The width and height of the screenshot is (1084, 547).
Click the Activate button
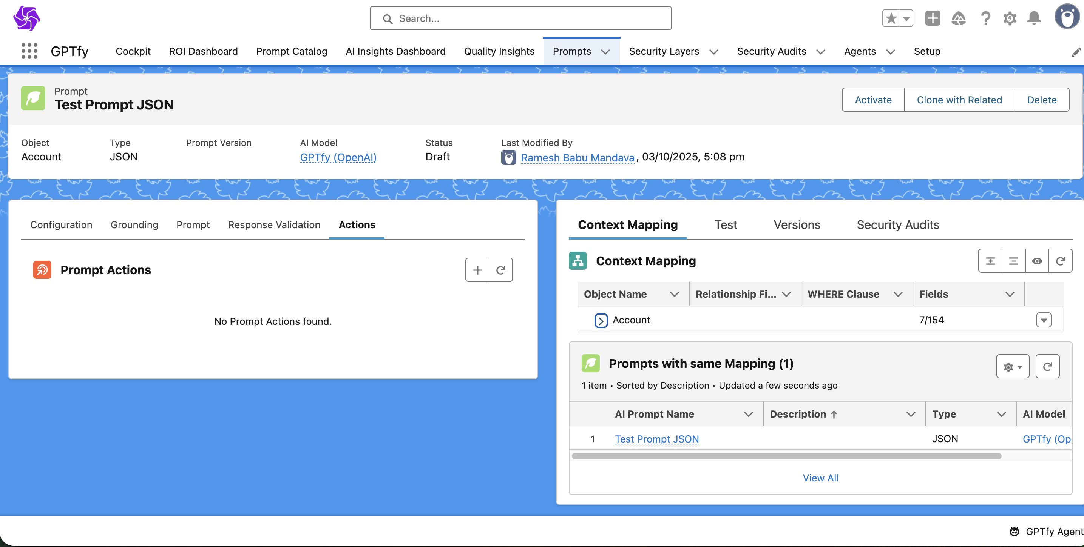(x=873, y=100)
